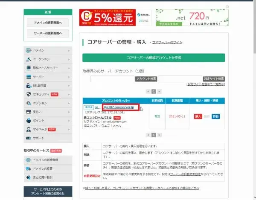Image resolution: width=256 pixels, height=200 pixels.
Task: Click the red 購入 button
Action: 198,116
